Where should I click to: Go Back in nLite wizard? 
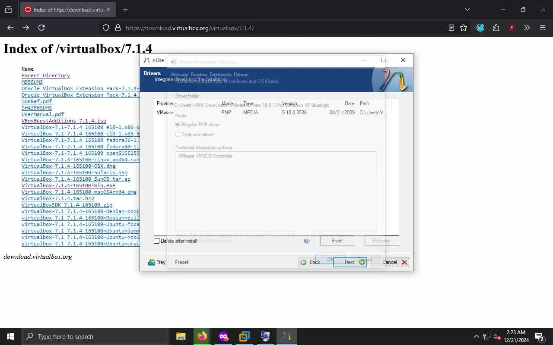click(315, 262)
